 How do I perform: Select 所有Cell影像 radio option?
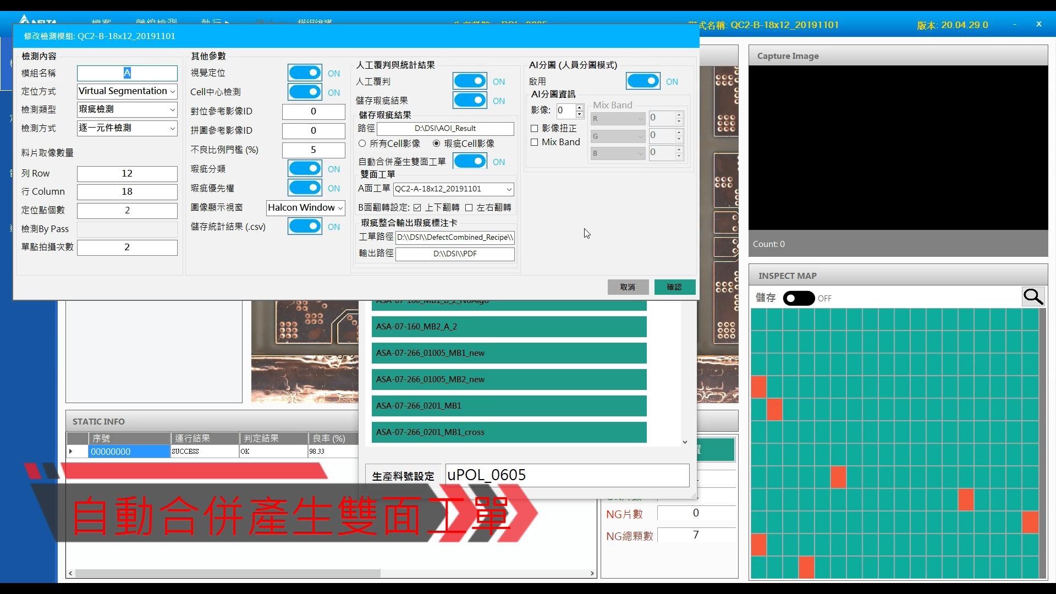[x=362, y=144]
